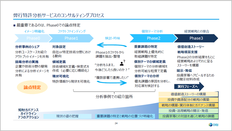Select the bullet 最重要であるのは、Phase0での論点特定
Screen dimensions: 232x131
point(47,25)
